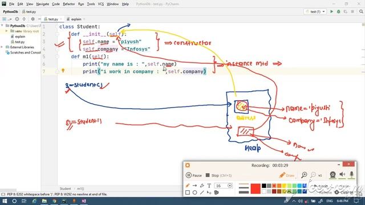
Task: Pick the light blue color swatch
Action: pos(299,186)
